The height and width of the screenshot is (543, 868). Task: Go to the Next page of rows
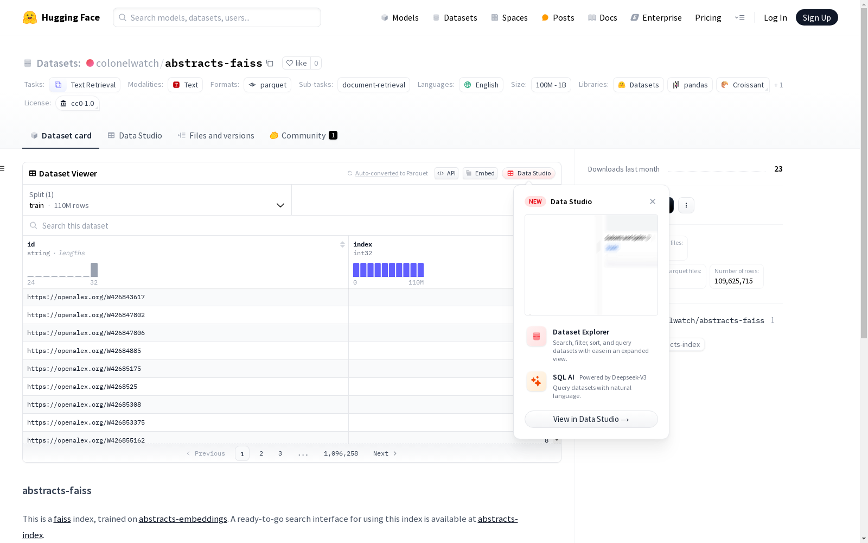pyautogui.click(x=385, y=453)
